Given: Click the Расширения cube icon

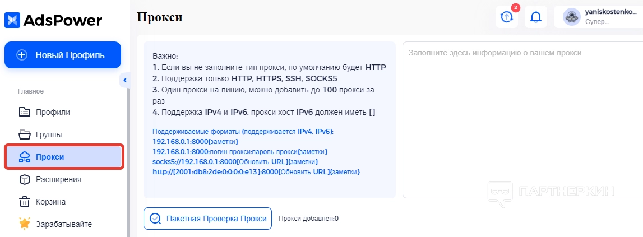Looking at the screenshot, I should (x=25, y=179).
